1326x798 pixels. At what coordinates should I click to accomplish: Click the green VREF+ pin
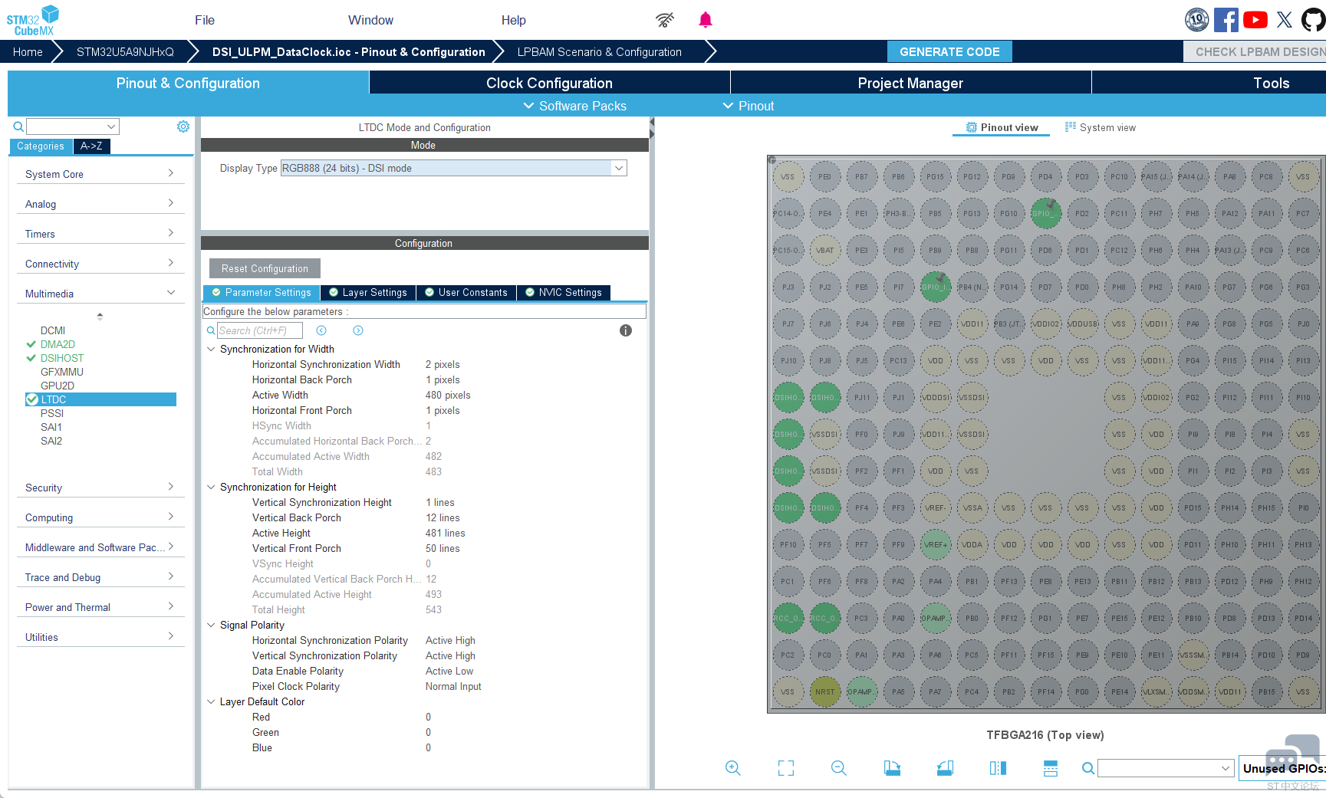coord(935,544)
